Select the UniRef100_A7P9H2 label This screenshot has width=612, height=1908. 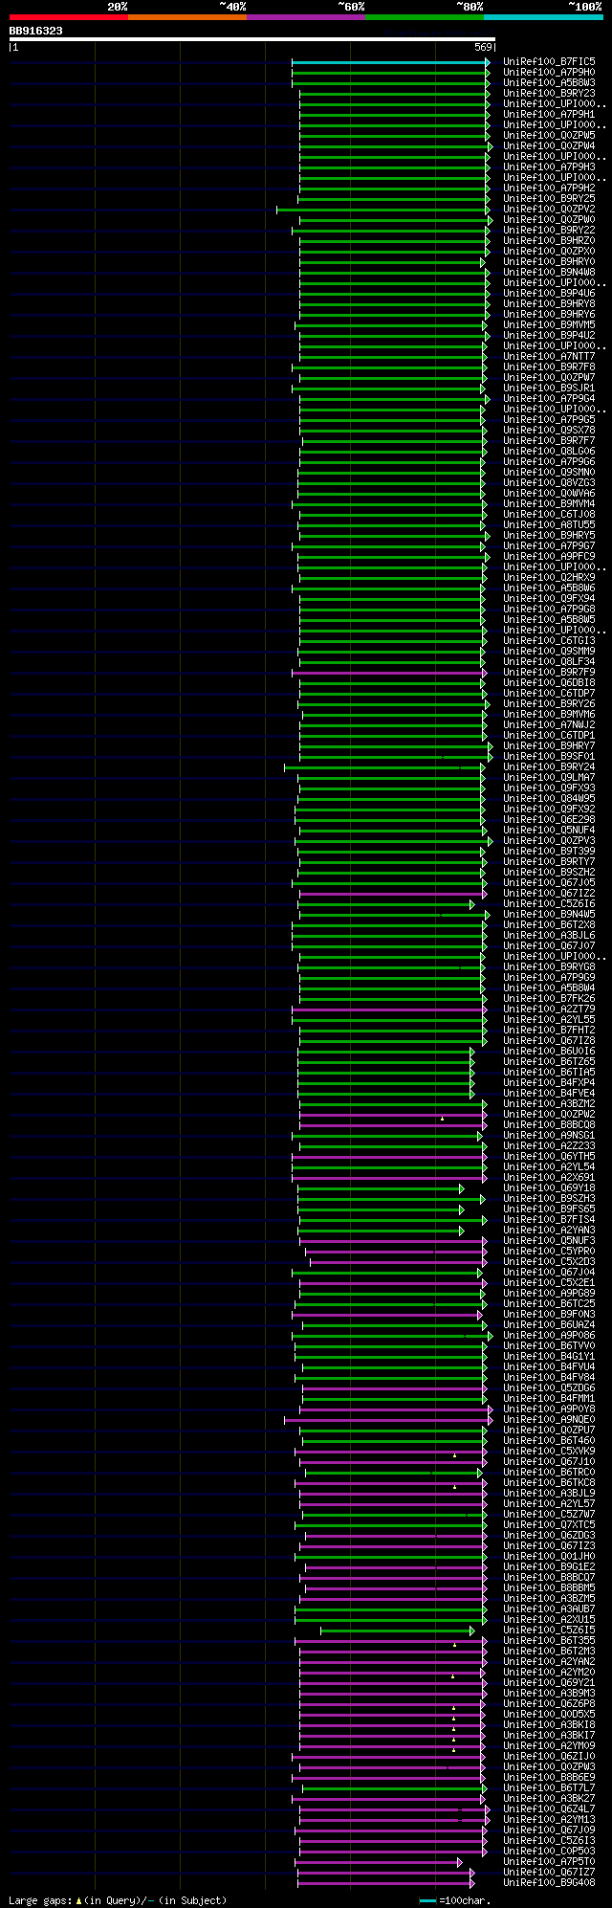coord(549,189)
